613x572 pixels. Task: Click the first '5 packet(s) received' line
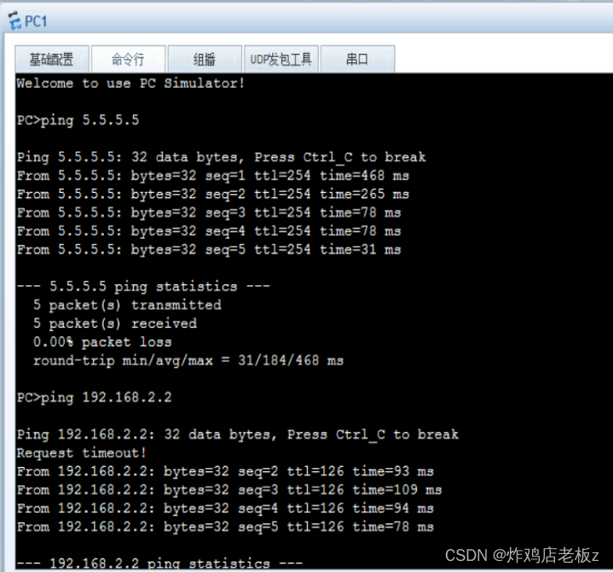(x=115, y=324)
